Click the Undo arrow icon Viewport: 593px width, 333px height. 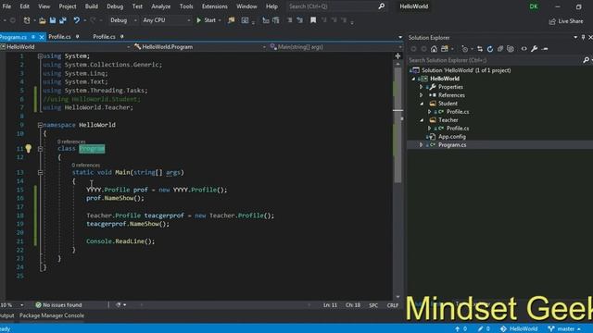tap(77, 20)
